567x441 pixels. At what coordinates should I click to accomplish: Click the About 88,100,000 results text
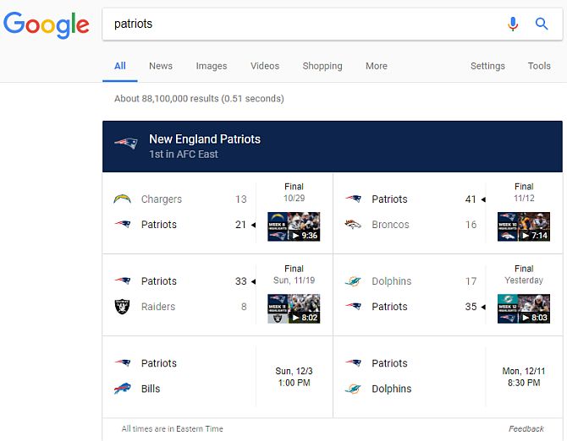point(199,99)
